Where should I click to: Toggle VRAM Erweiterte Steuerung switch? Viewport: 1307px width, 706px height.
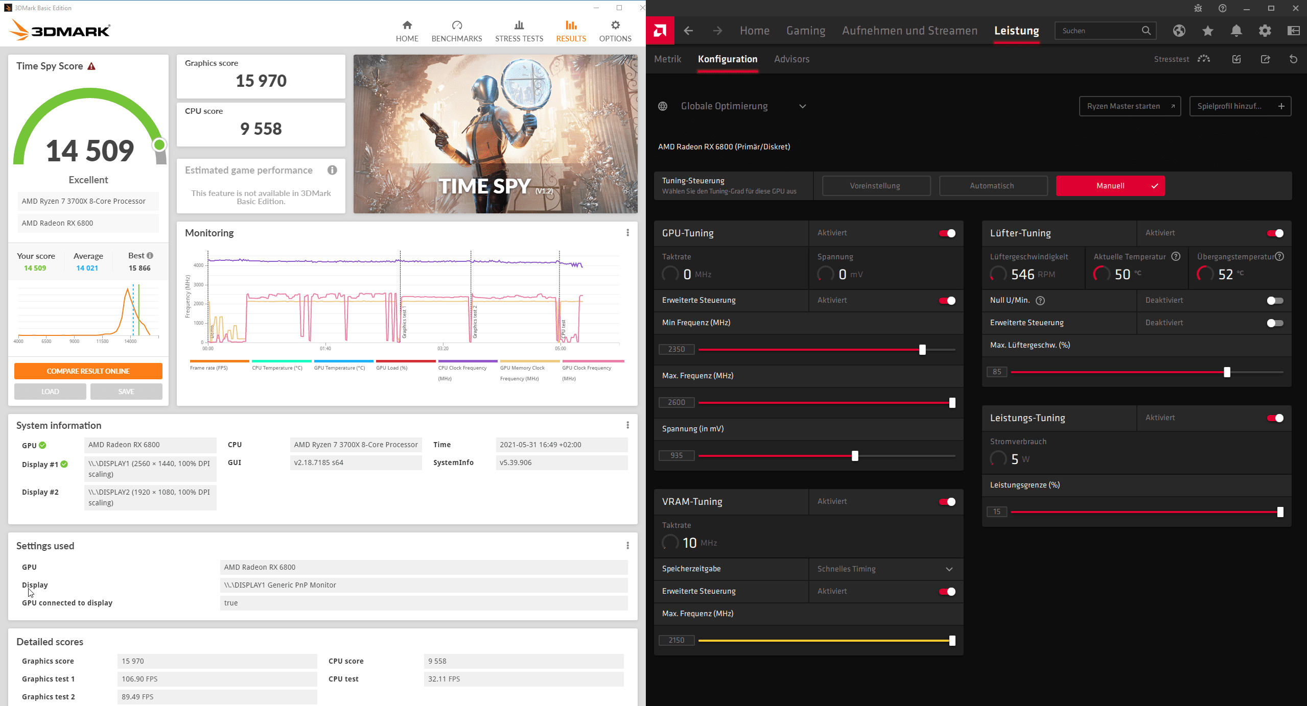pos(947,592)
